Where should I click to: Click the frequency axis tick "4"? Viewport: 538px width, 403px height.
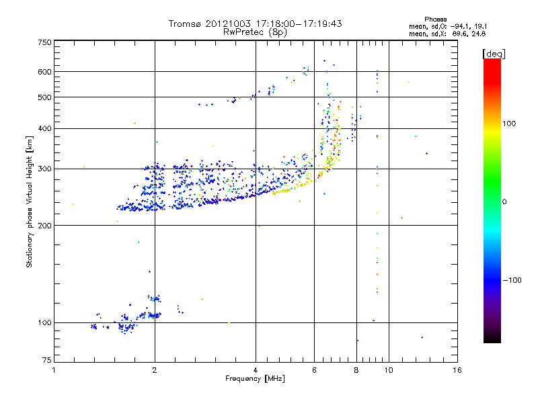click(256, 370)
